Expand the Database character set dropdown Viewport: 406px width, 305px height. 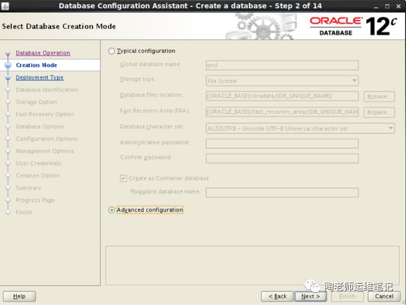coord(300,128)
